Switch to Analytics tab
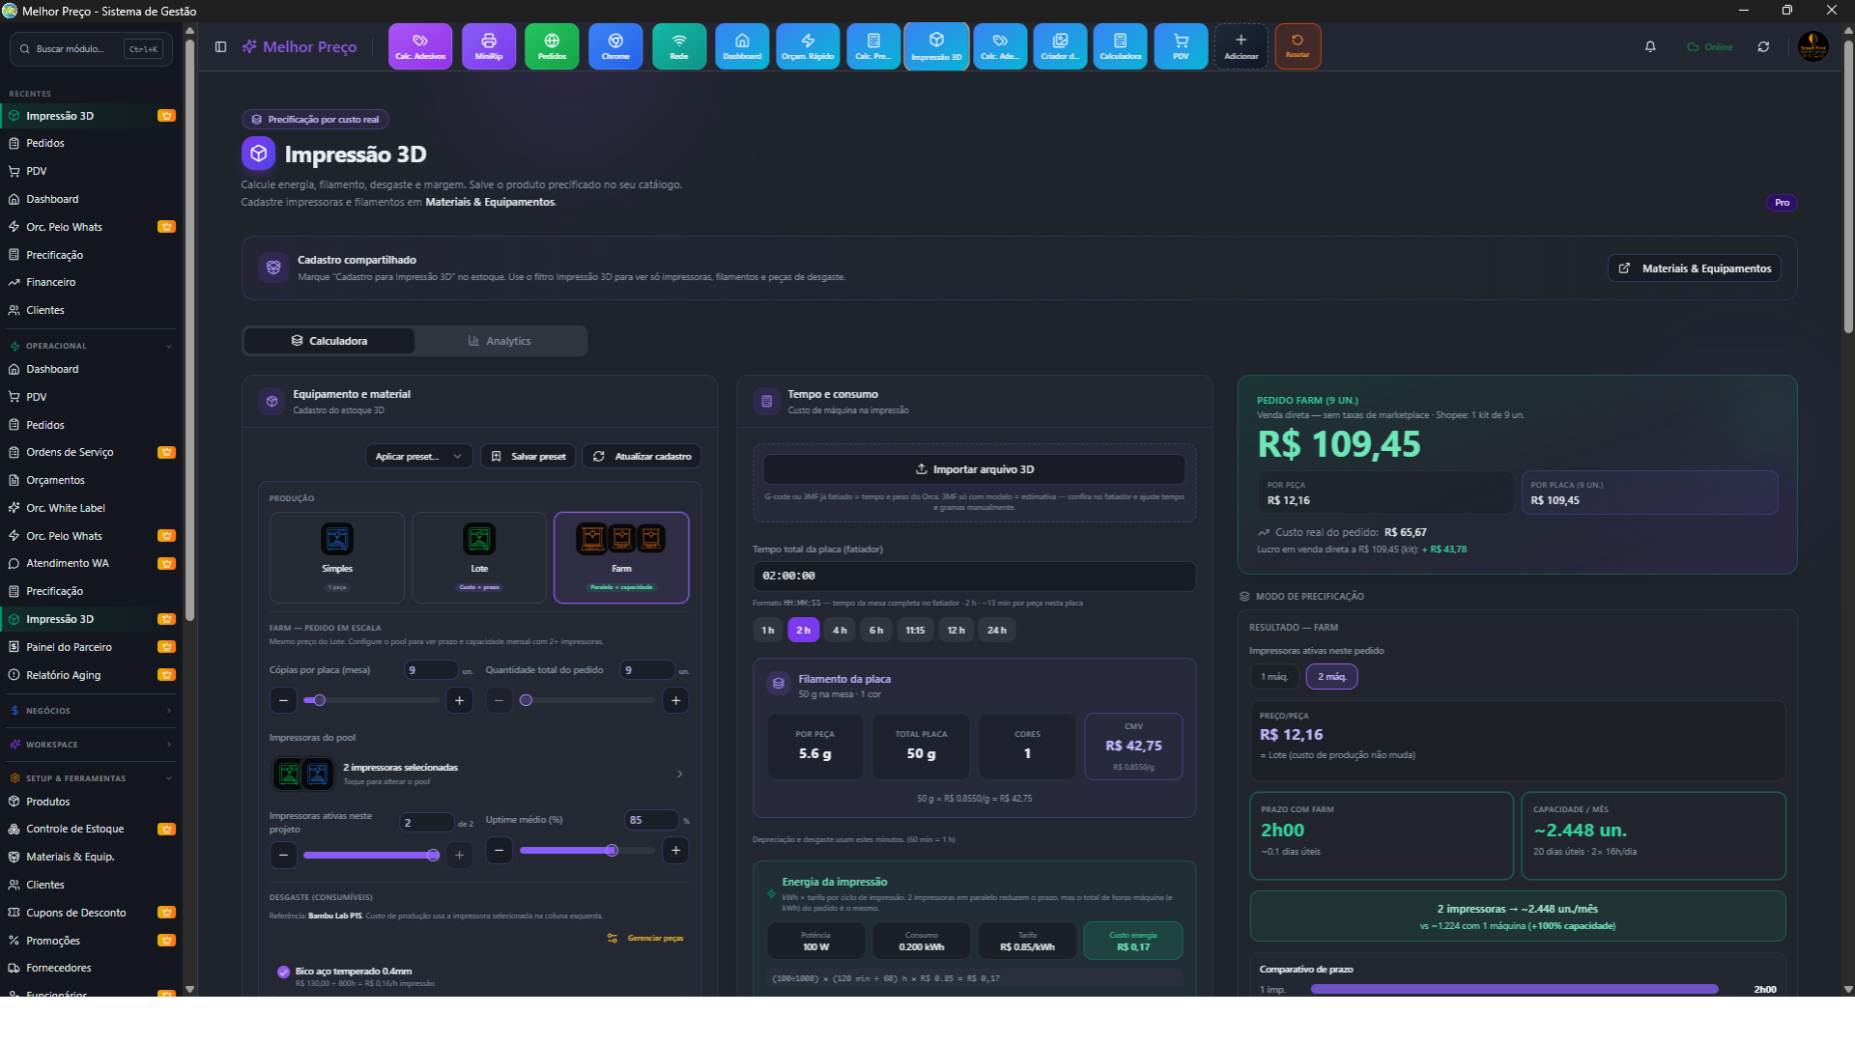This screenshot has height=1043, width=1855. [499, 341]
